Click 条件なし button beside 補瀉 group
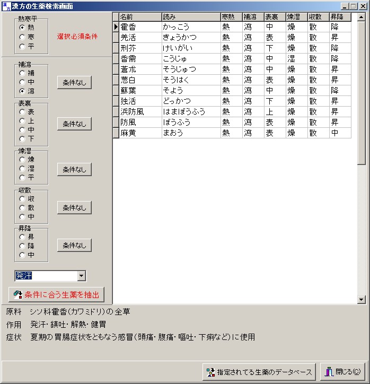The image size is (370, 384). click(x=74, y=83)
